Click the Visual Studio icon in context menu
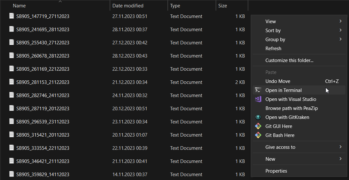 pyautogui.click(x=258, y=99)
